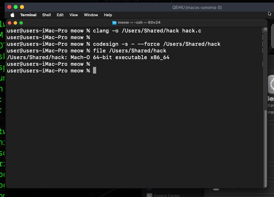Click the General gear icon in Settings
Viewport: 274px width, 197px height.
click(271, 84)
